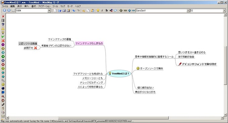Add the yellow warning triangle icon
The height and width of the screenshot is (123, 228).
click(x=3, y=29)
